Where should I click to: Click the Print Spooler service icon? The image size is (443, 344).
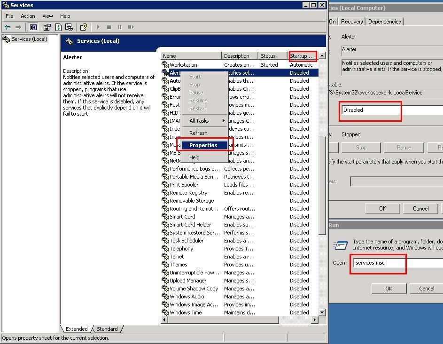tap(165, 184)
